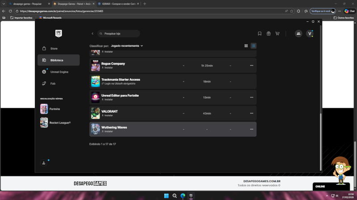Open Microsoft Rewards bookmark
Viewport: 357px width, 200px height.
tap(50, 18)
